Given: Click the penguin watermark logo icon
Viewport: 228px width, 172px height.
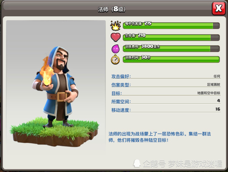Looking at the screenshot, I should [137, 163].
